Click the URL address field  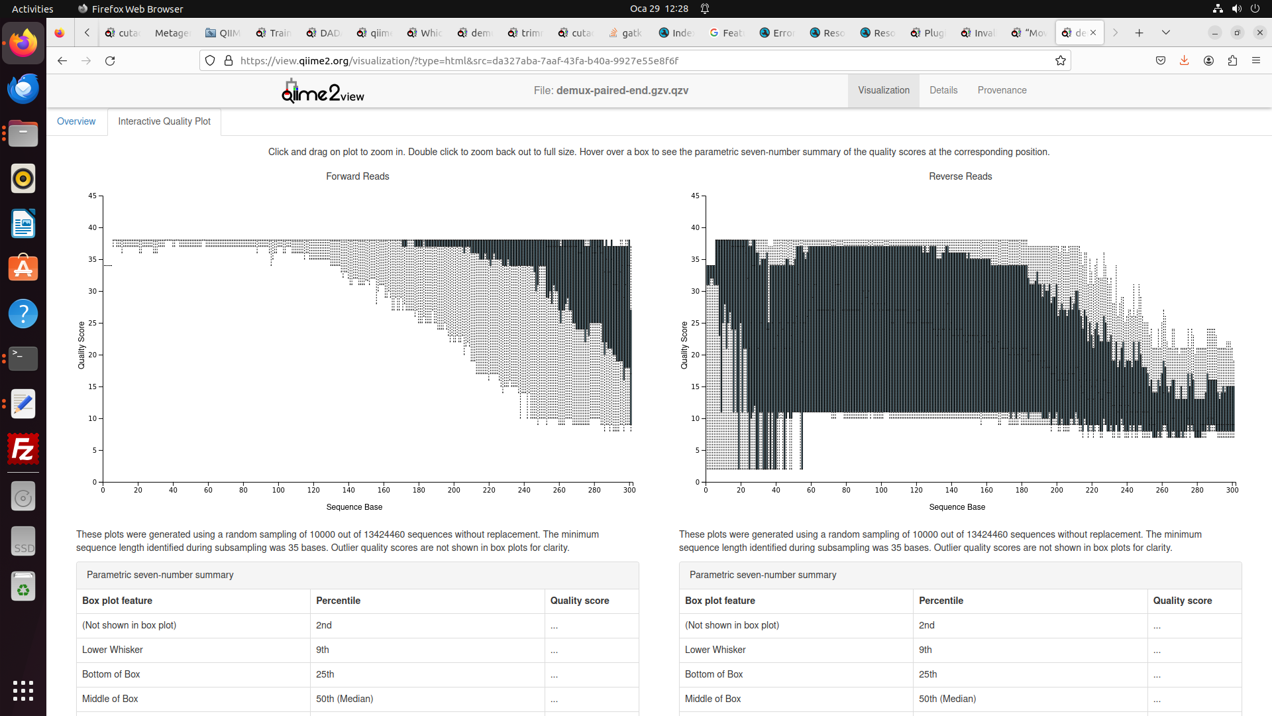(x=636, y=60)
